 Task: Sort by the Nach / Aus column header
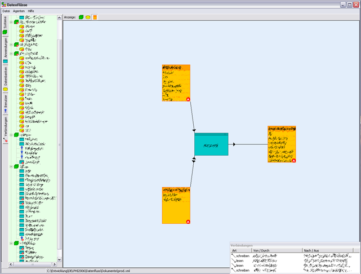coord(327,250)
